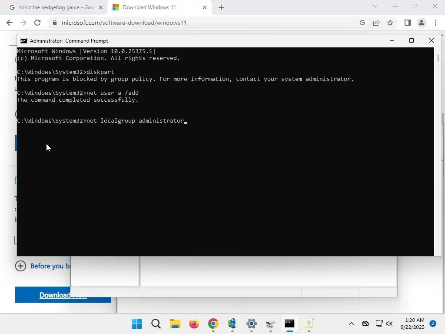
Task: Open the blue figure app in taskbar
Action: 232,324
